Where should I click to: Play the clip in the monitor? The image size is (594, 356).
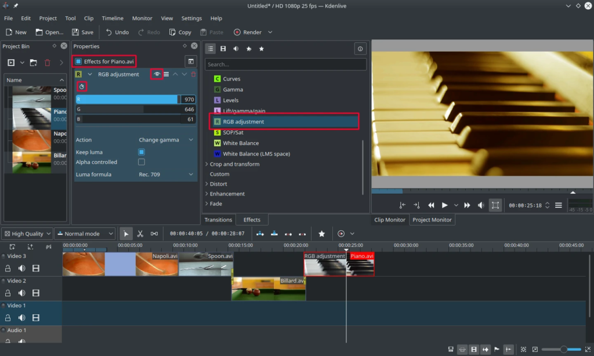pos(444,205)
